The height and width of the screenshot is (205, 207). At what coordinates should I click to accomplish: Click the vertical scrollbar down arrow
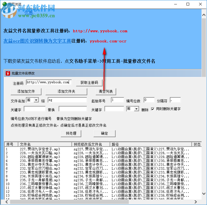click(x=204, y=194)
